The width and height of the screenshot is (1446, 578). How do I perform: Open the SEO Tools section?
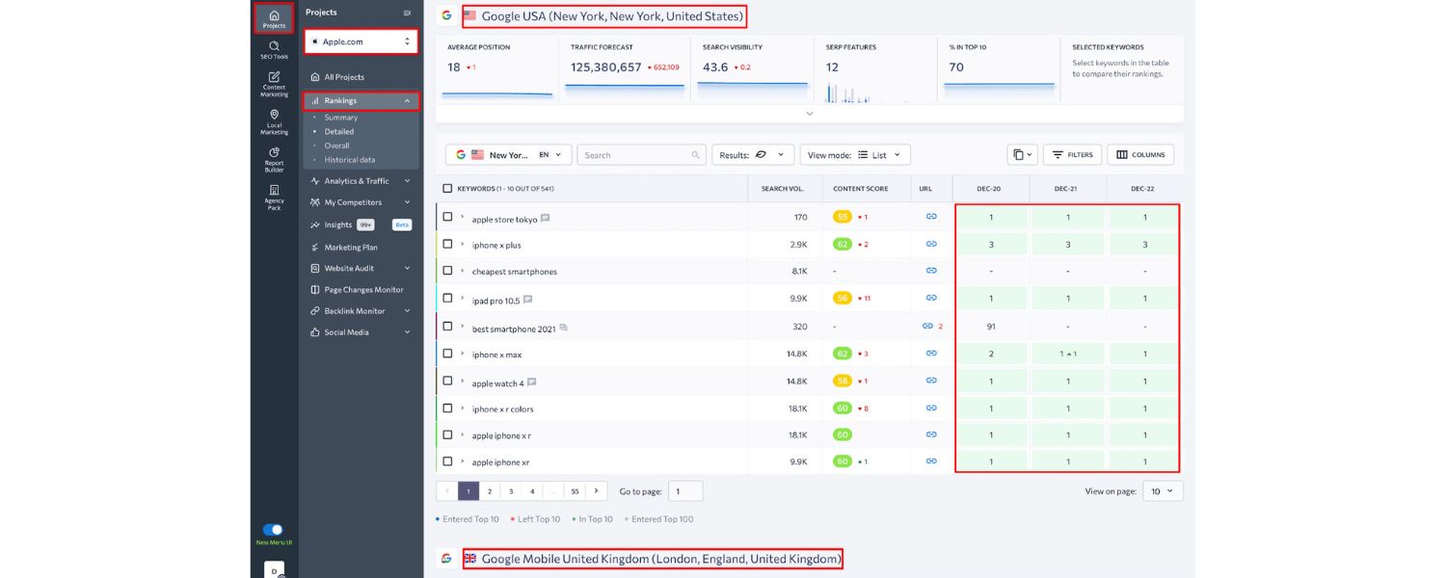274,48
